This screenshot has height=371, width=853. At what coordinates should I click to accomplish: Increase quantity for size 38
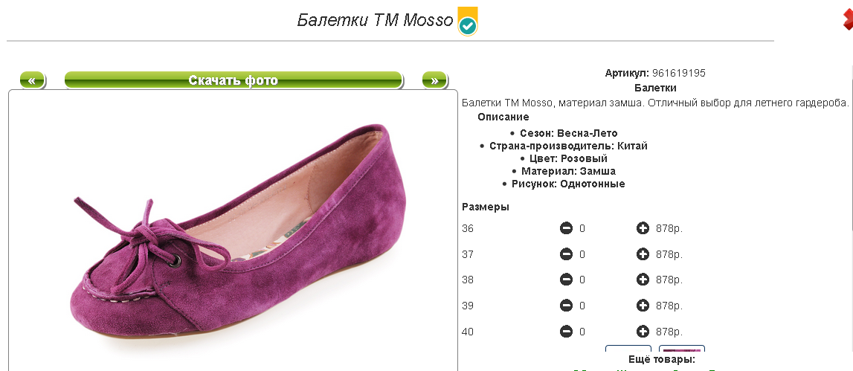643,280
